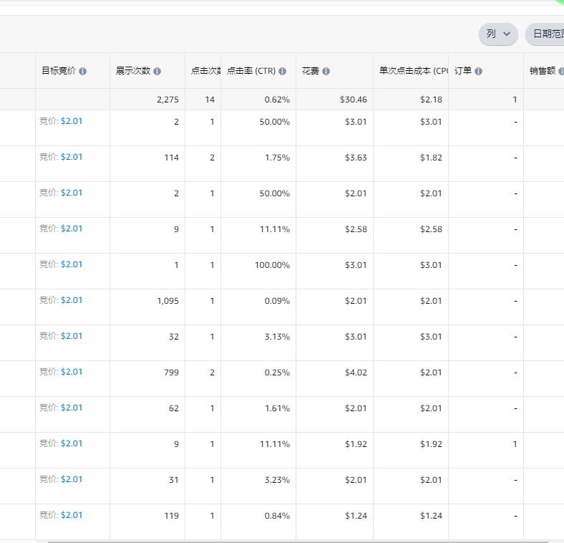Viewport: 564px width, 543px height.
Task: Select the 100.00% CTR cell
Action: click(x=272, y=265)
